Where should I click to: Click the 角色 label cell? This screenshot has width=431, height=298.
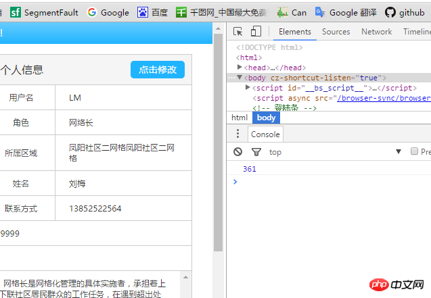click(21, 123)
